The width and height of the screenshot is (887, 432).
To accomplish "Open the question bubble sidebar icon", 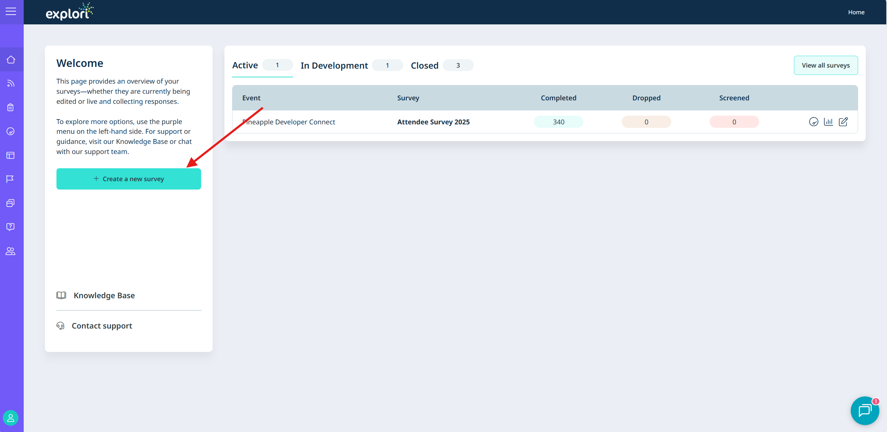I will [x=11, y=227].
